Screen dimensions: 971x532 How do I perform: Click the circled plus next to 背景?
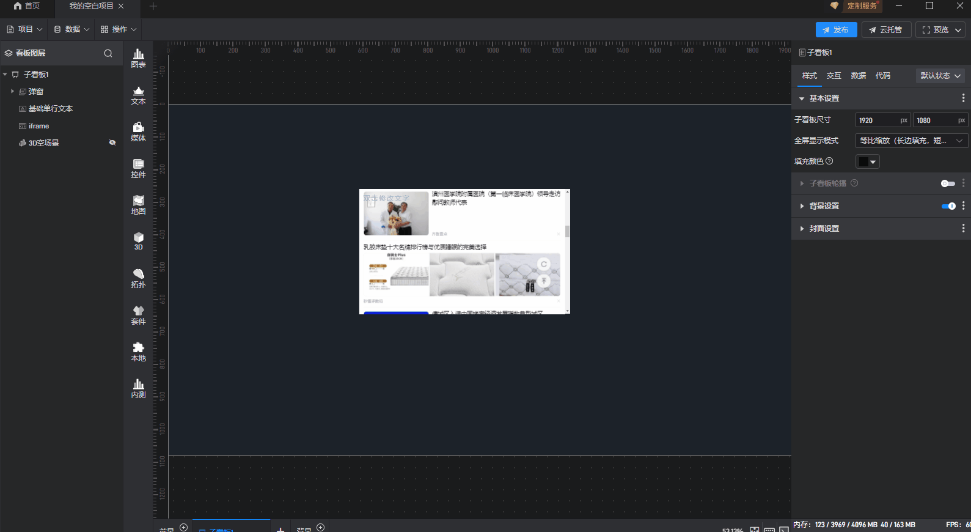pos(320,527)
